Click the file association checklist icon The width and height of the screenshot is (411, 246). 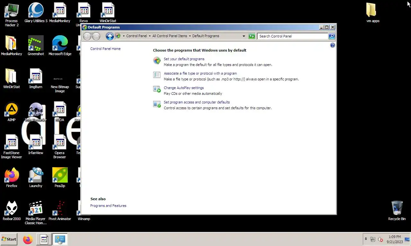tap(157, 75)
